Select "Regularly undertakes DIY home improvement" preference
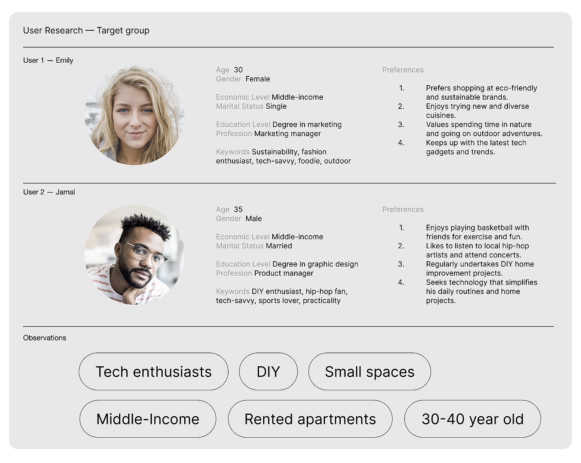This screenshot has width=581, height=463. (x=480, y=269)
